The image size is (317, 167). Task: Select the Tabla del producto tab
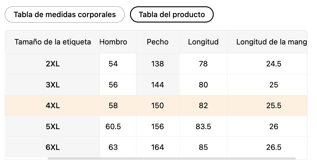coord(172,14)
